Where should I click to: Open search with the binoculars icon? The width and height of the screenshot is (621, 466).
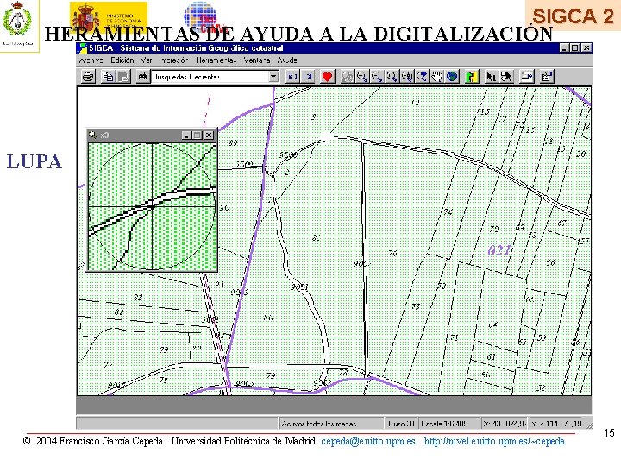click(x=142, y=76)
